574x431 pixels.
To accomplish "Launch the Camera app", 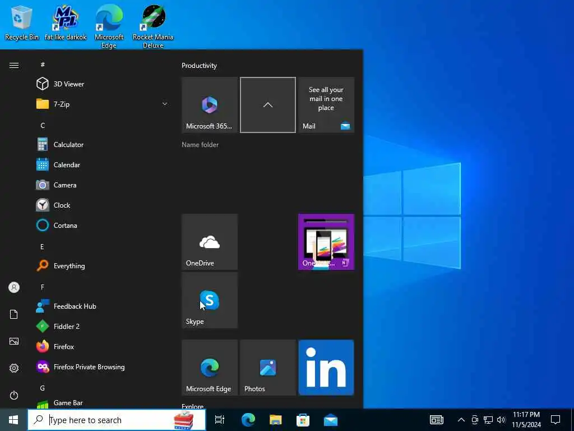I will click(x=103, y=185).
